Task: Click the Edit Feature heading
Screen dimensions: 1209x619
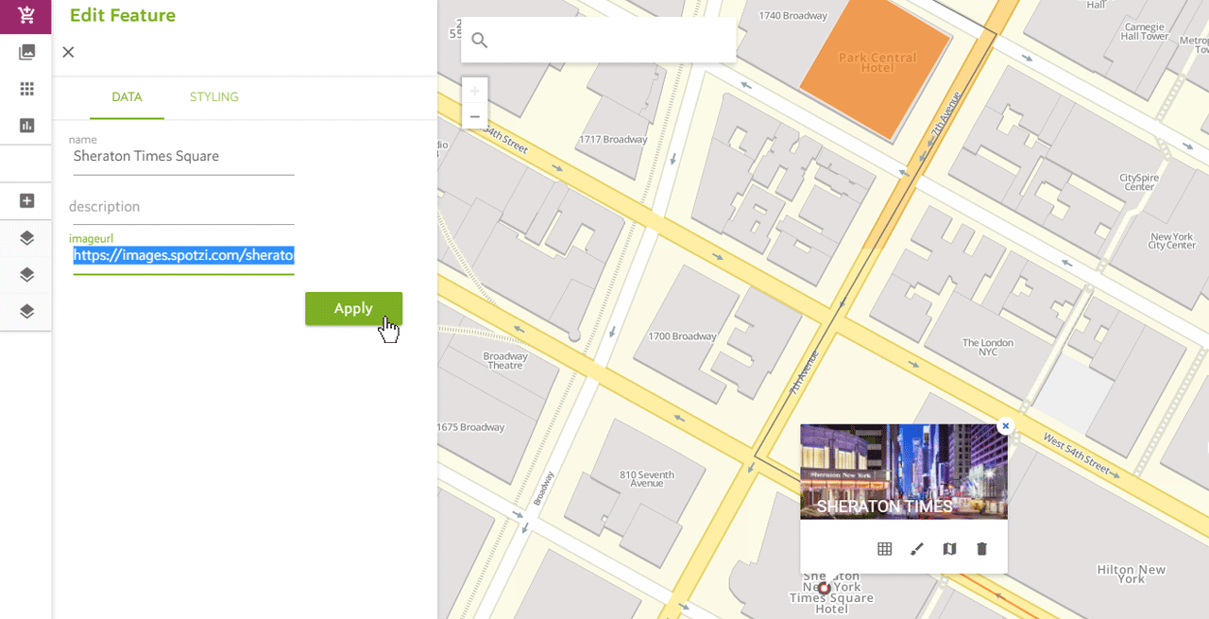Action: click(123, 15)
